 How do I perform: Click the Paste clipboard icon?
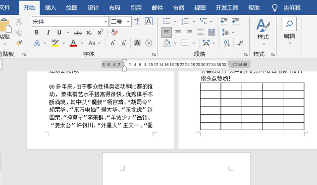5,25
